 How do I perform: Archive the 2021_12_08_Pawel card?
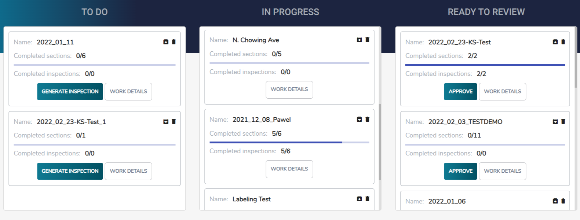360,119
